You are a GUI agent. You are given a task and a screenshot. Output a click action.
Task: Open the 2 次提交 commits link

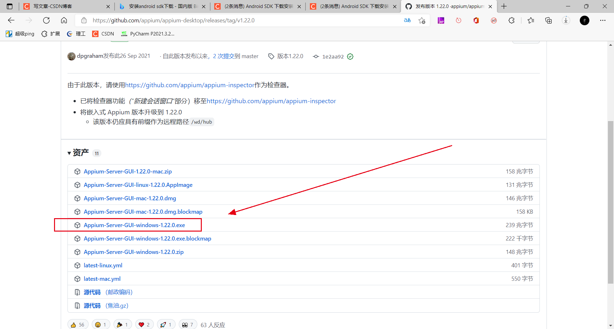[224, 56]
